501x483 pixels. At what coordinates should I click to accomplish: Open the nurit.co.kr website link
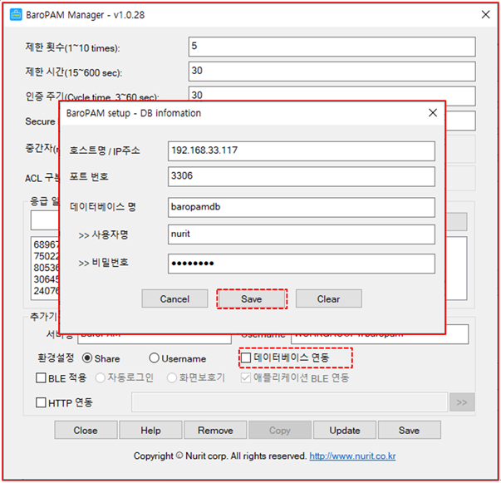click(352, 456)
